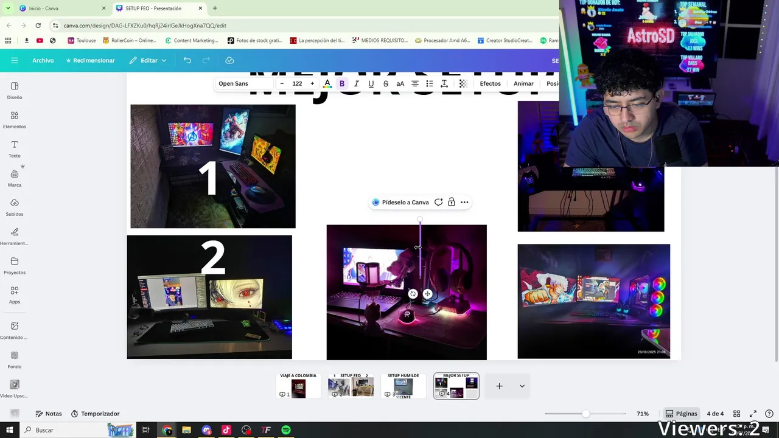Viewport: 779px width, 438px height.
Task: Toggle the Páginas view
Action: click(681, 414)
